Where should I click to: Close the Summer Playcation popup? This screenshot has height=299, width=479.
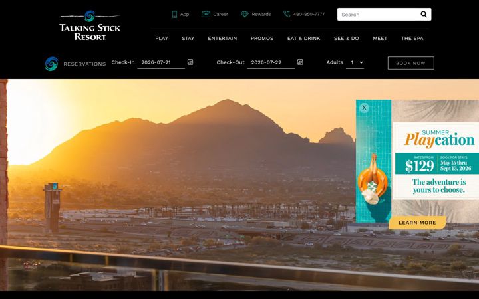coord(364,108)
